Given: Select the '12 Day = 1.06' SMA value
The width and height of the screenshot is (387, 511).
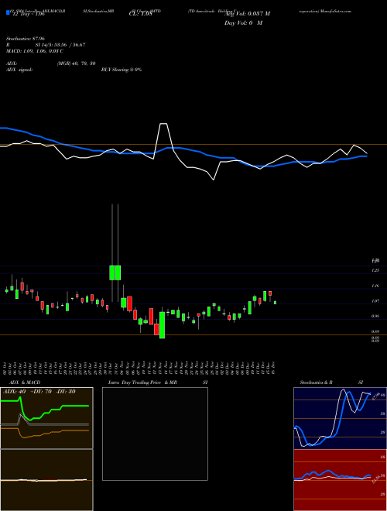Looking at the screenshot, I should click(x=27, y=14).
